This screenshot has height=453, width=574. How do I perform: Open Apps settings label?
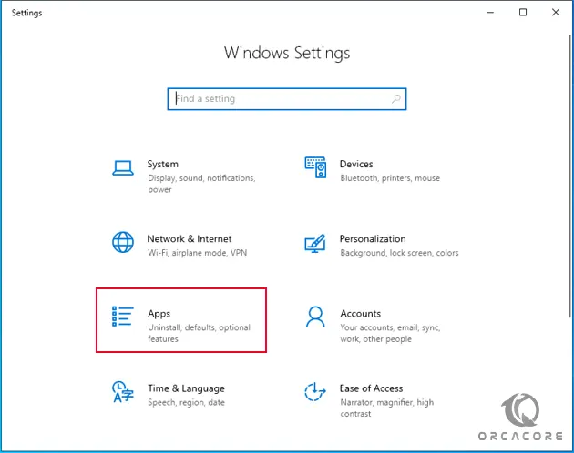(159, 314)
